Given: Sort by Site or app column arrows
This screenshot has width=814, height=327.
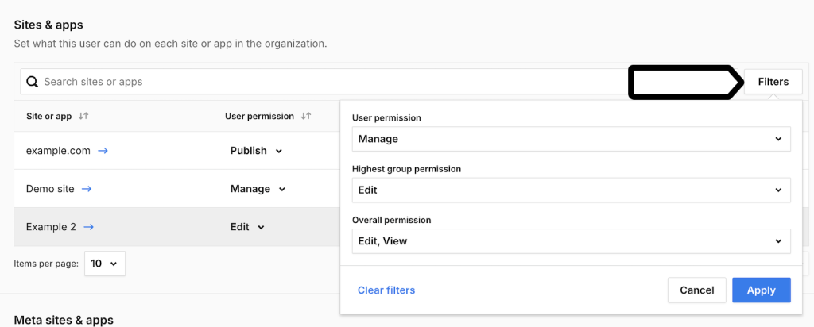Looking at the screenshot, I should [83, 116].
